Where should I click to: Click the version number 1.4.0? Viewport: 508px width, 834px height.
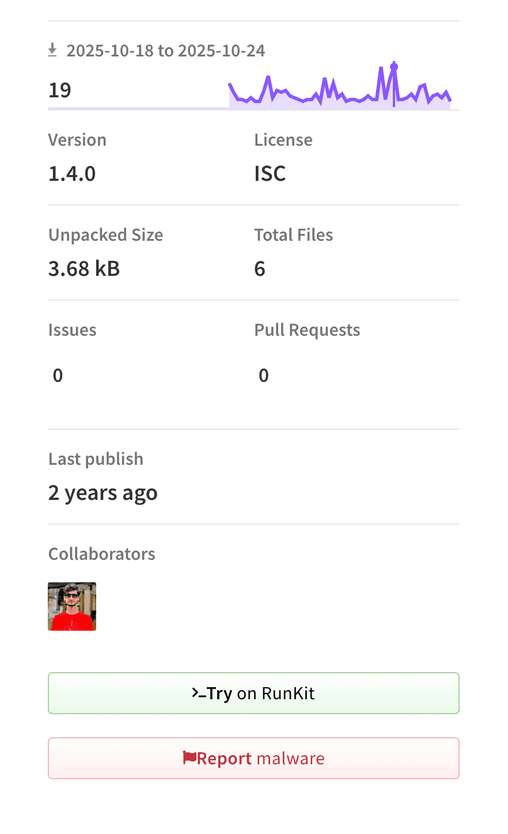tap(72, 173)
